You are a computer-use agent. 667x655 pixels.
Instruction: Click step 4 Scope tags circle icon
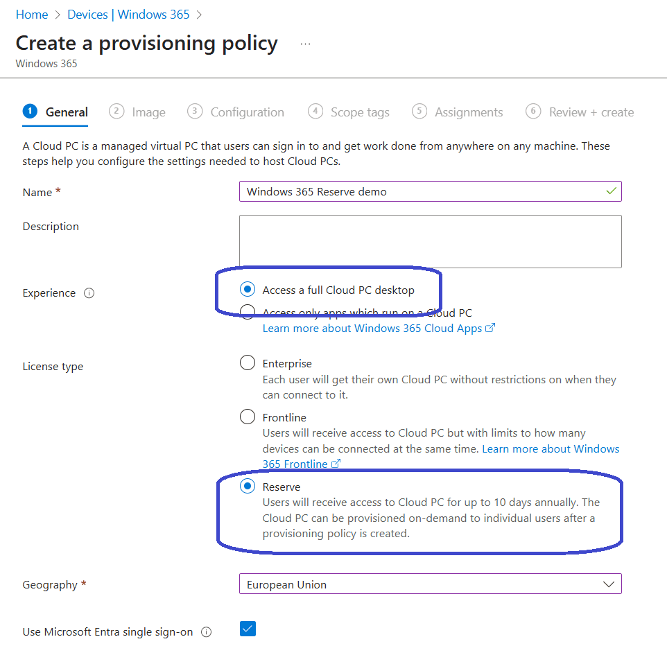pos(315,112)
